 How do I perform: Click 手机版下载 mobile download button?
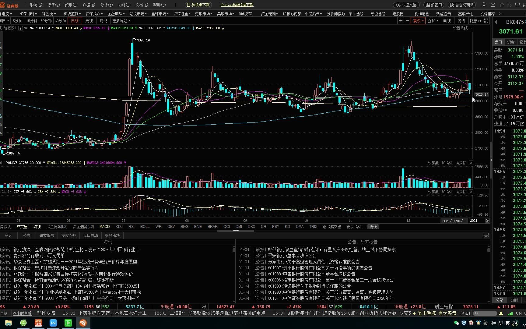198,5
